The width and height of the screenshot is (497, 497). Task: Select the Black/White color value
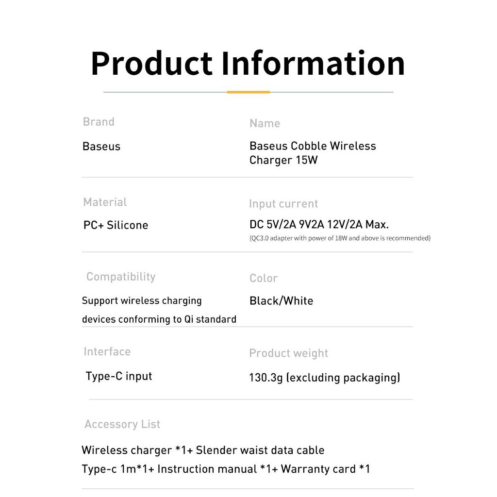click(x=281, y=301)
